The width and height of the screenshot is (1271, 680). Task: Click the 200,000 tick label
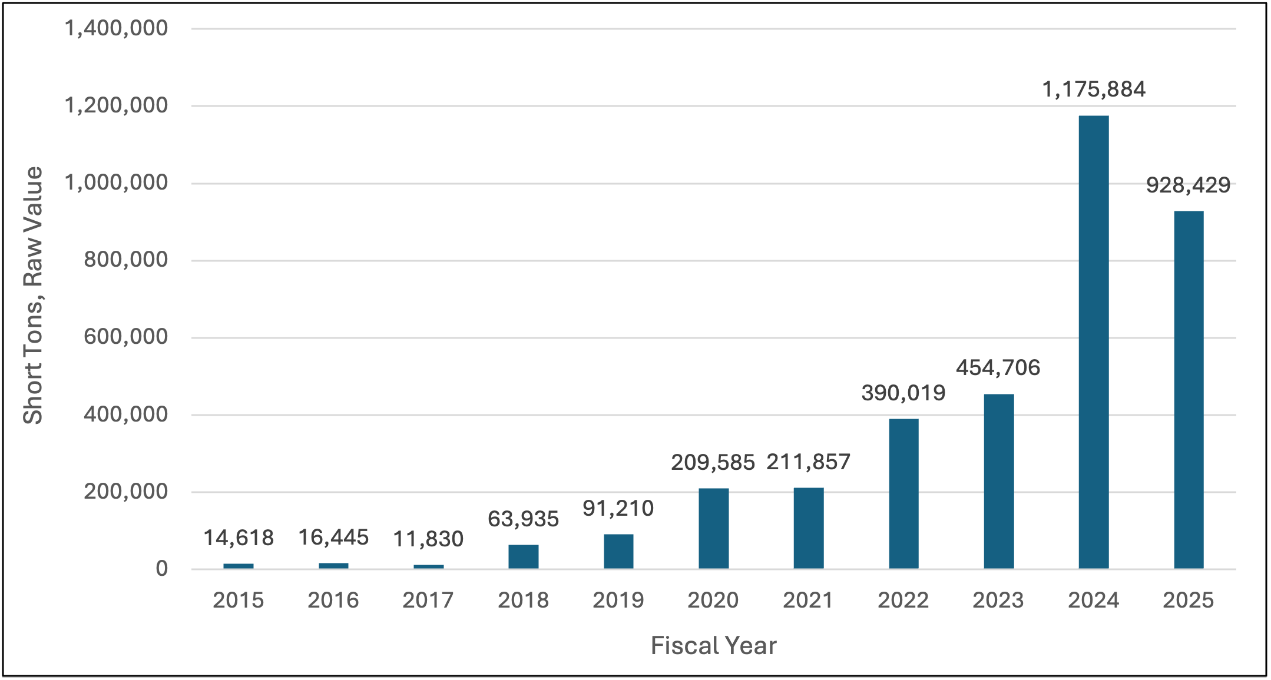[126, 492]
